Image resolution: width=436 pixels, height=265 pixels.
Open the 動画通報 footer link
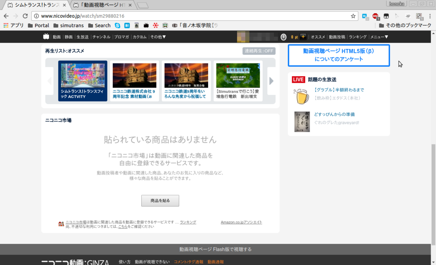(x=215, y=262)
